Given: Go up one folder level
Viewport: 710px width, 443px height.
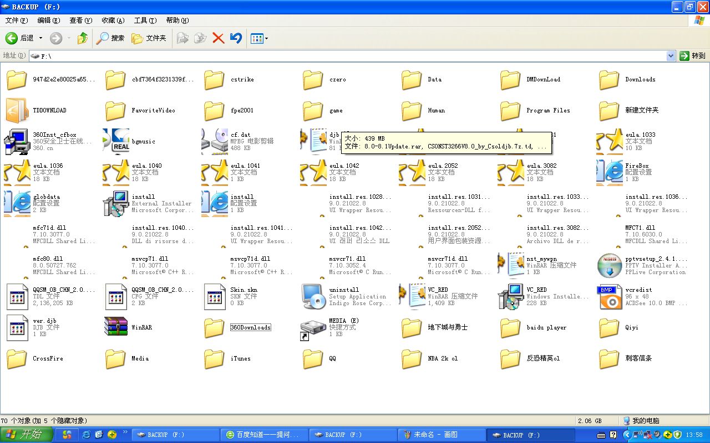Looking at the screenshot, I should click(83, 38).
